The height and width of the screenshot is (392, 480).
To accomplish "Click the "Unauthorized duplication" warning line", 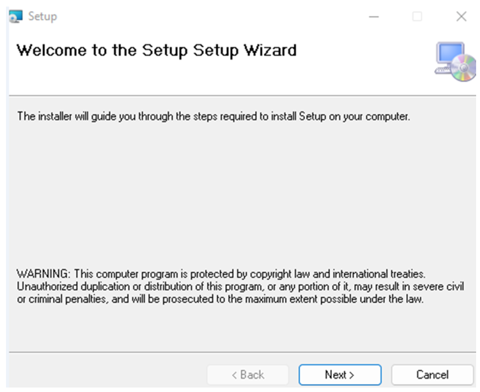I will 240,286.
